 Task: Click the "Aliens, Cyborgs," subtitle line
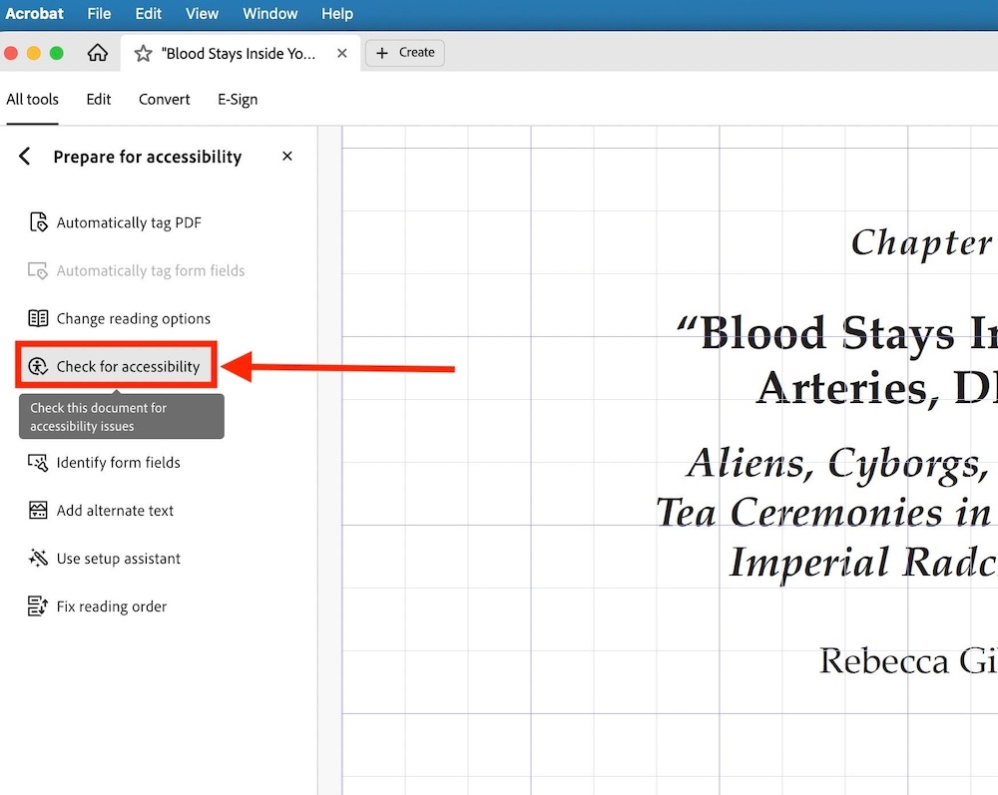tap(837, 464)
